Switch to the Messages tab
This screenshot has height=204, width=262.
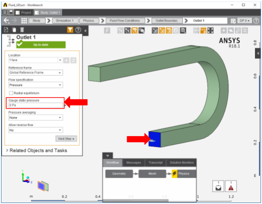pos(133,163)
